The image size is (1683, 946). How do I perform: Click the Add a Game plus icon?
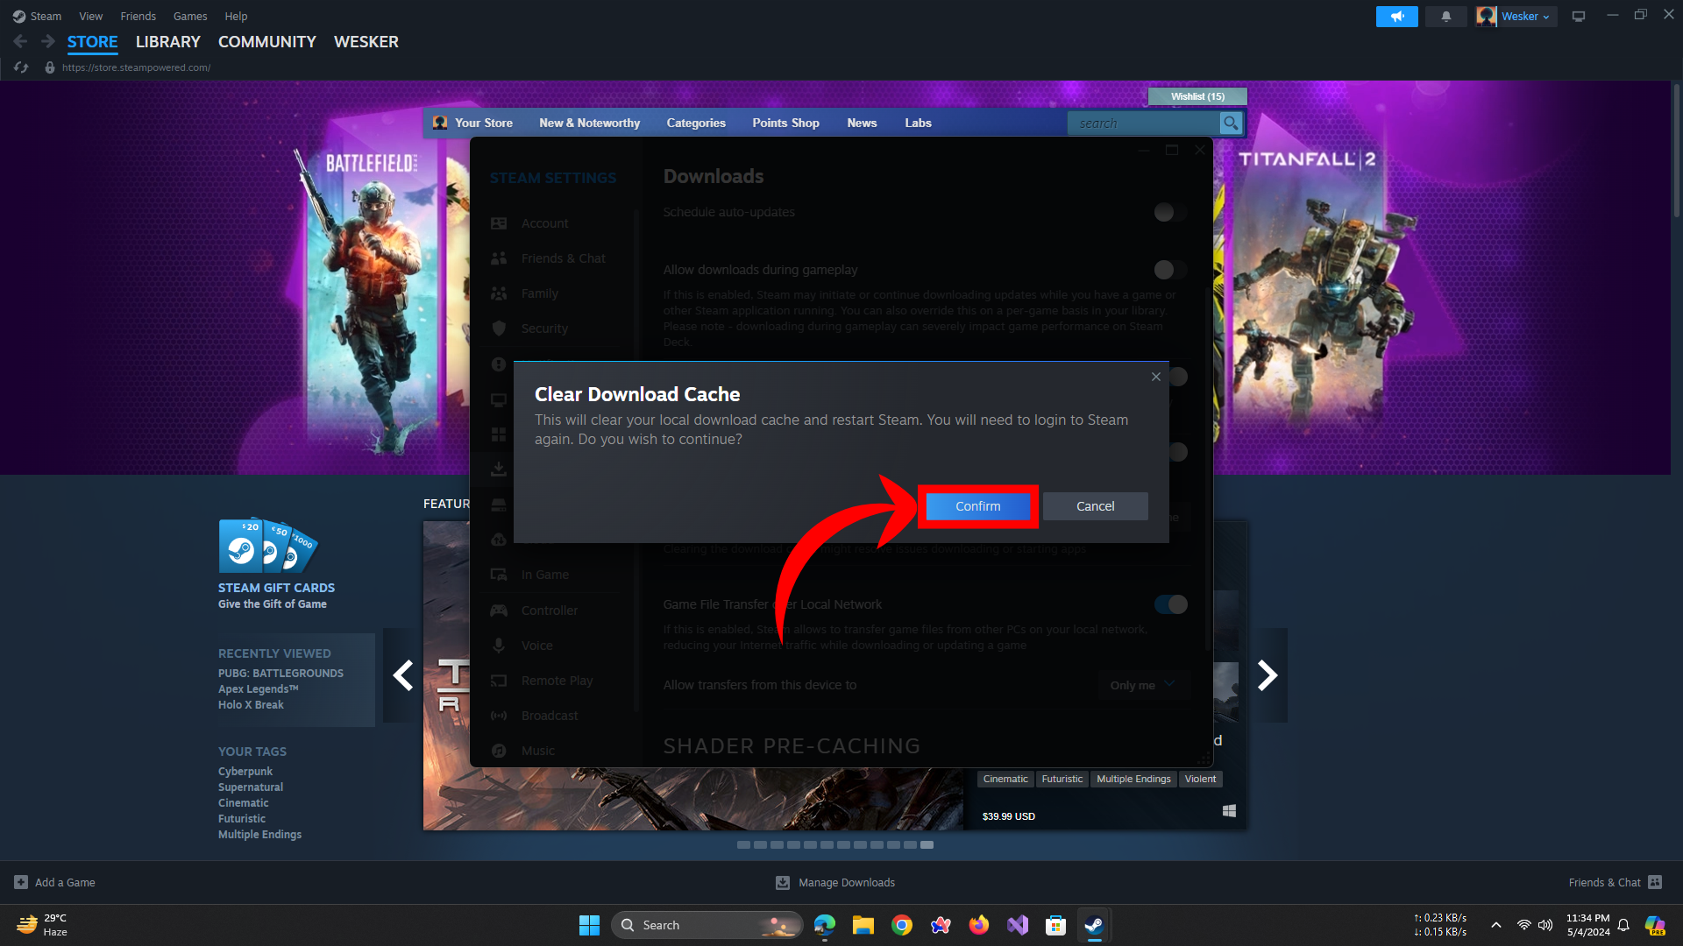pyautogui.click(x=21, y=882)
